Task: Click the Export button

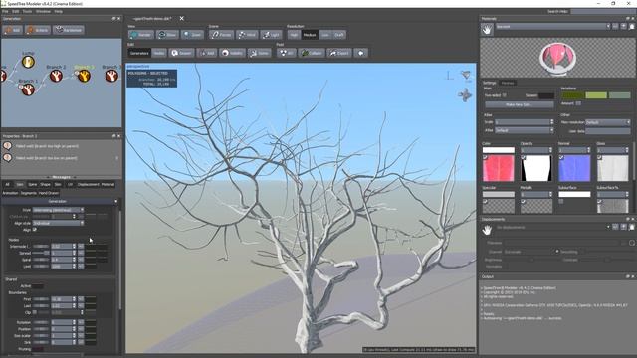Action: coord(339,53)
